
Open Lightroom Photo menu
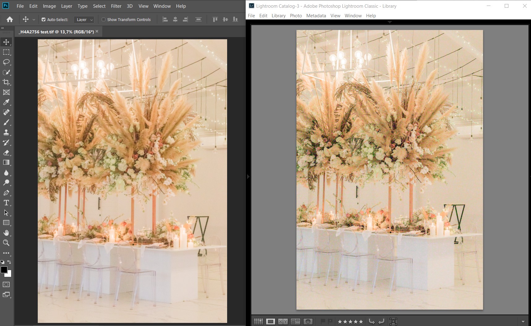click(296, 15)
